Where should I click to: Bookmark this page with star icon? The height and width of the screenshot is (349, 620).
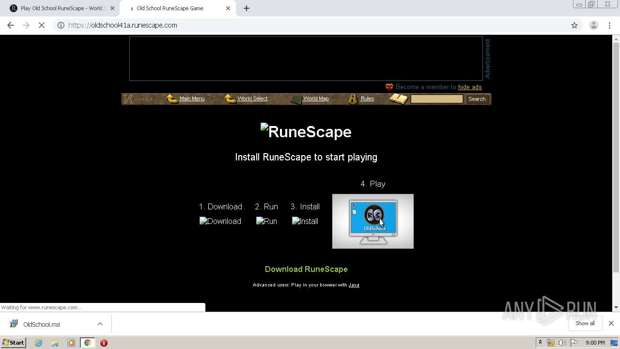click(x=574, y=25)
